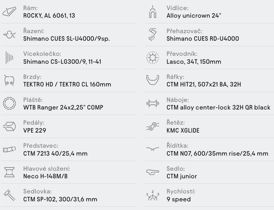Select the cassette icon beside Vícekolečko
Viewport: 274px width, 210px height.
click(9, 58)
